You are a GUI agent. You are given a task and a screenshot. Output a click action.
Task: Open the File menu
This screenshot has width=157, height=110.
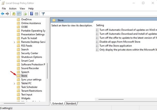coord(4,9)
